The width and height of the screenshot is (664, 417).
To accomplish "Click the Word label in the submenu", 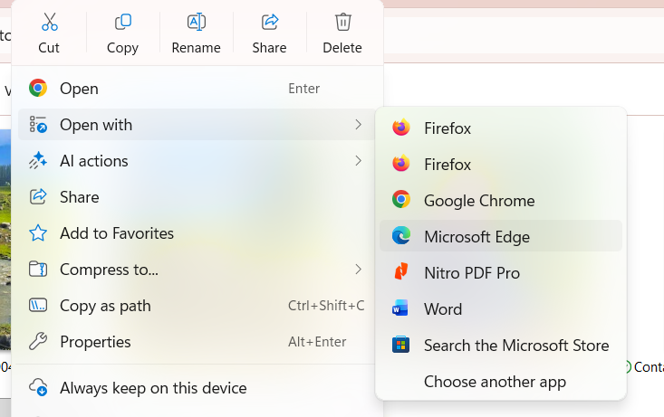I will pyautogui.click(x=443, y=309).
